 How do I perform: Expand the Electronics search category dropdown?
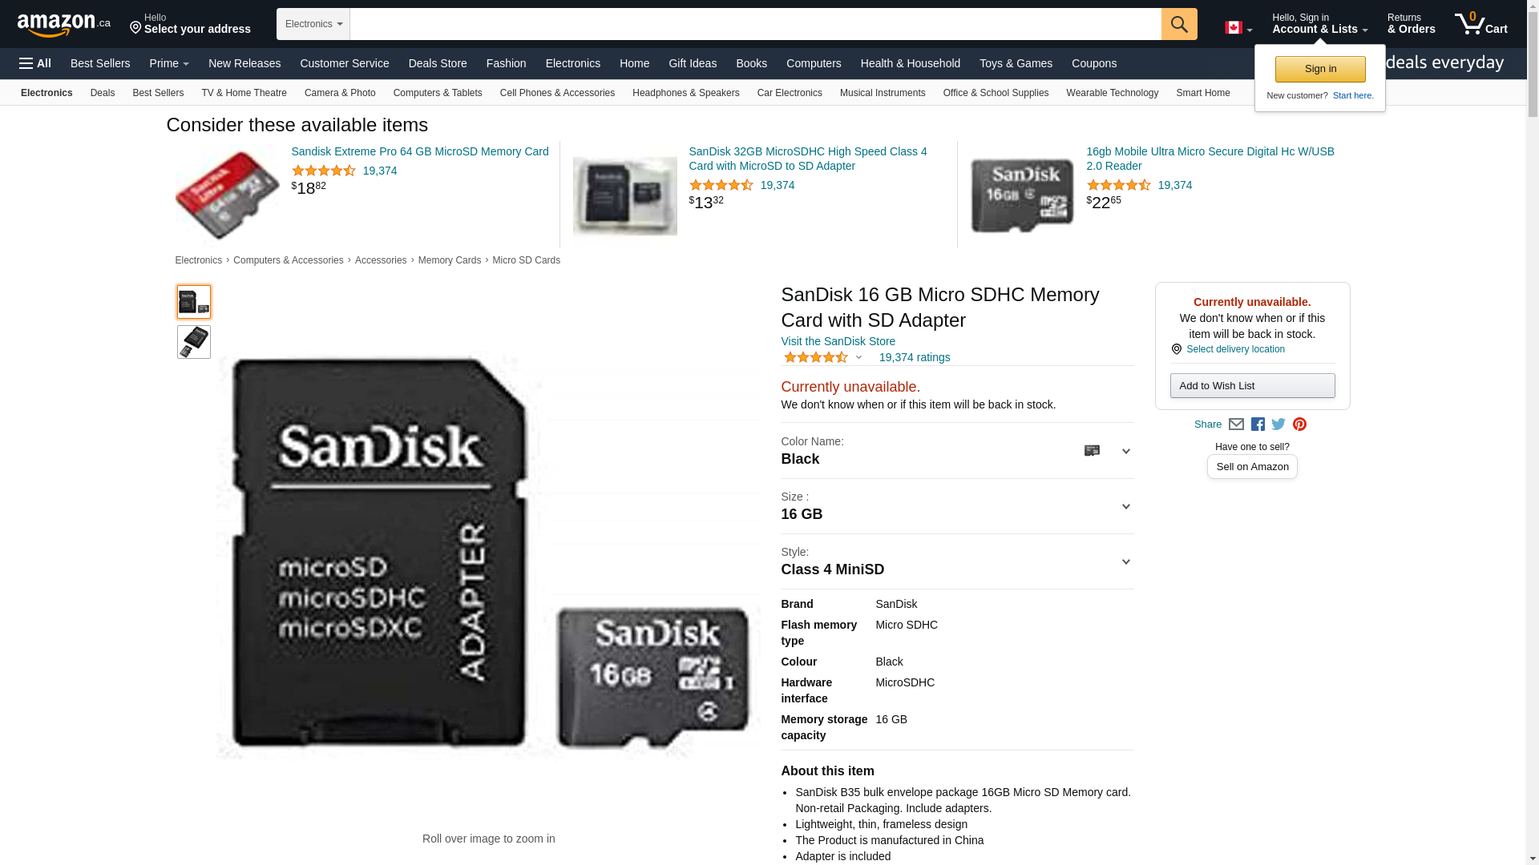coord(313,24)
